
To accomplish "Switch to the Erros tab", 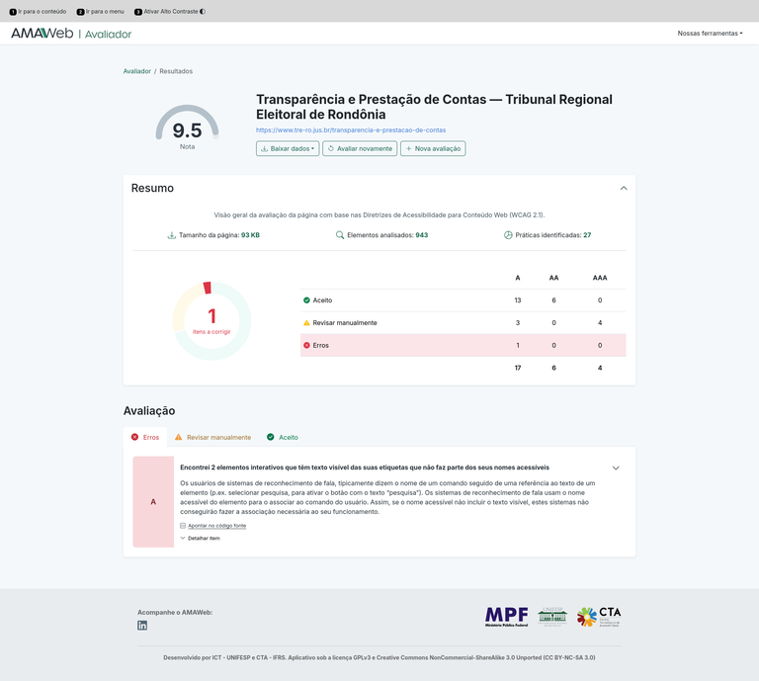I will [x=145, y=437].
